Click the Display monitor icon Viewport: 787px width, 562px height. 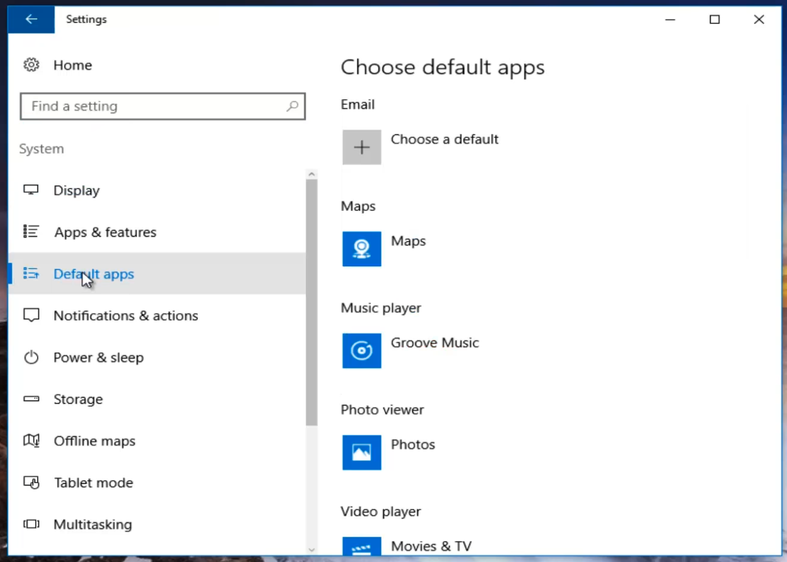pyautogui.click(x=31, y=190)
